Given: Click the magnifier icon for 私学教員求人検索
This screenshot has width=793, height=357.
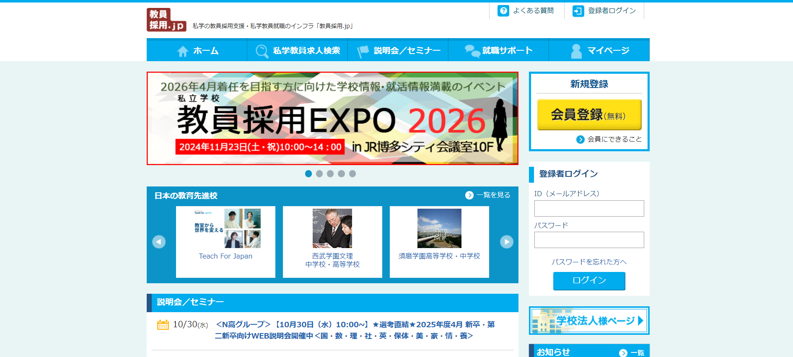Looking at the screenshot, I should pyautogui.click(x=262, y=51).
